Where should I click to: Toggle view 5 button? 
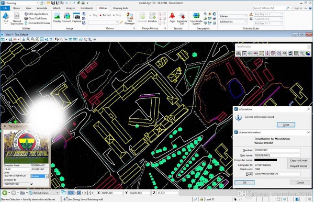[83, 193]
